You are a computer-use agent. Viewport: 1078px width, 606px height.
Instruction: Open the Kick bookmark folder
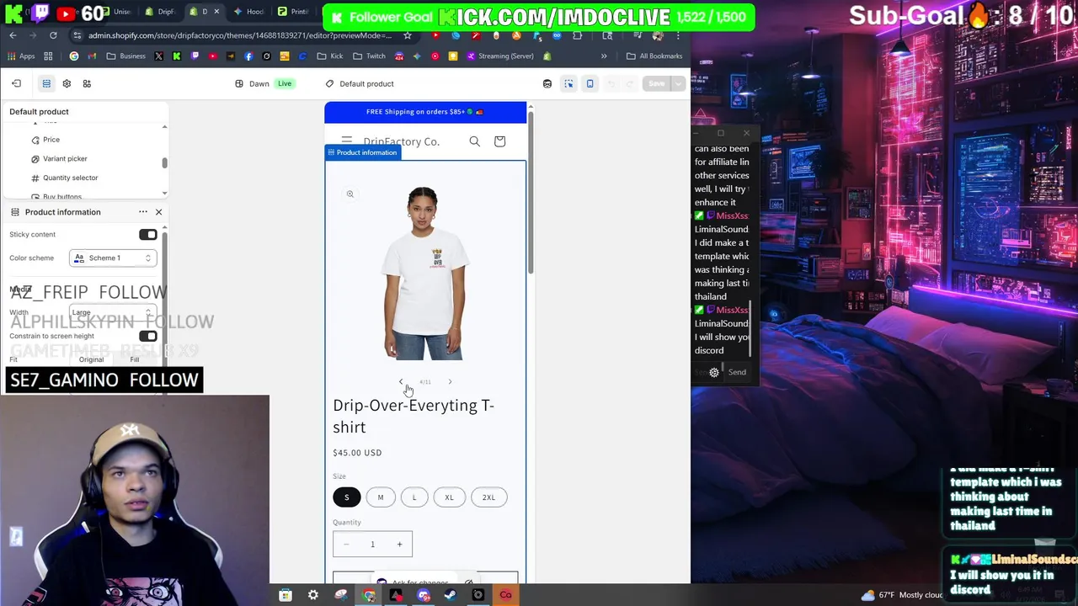click(330, 56)
